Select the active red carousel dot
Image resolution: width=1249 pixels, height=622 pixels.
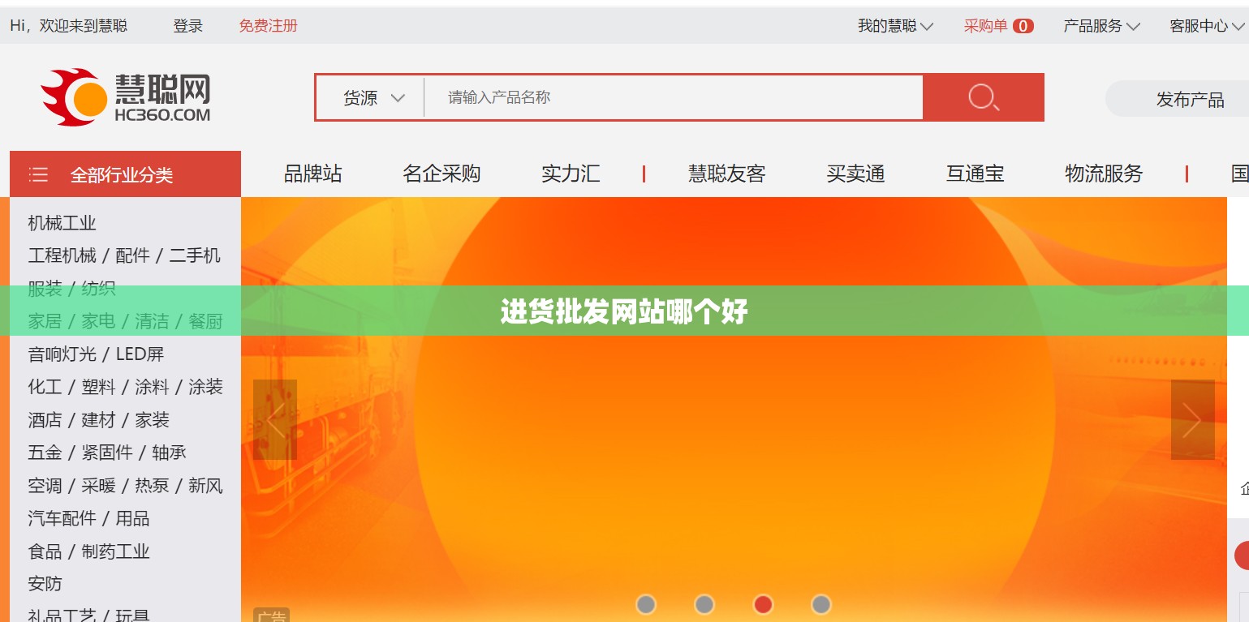point(763,604)
